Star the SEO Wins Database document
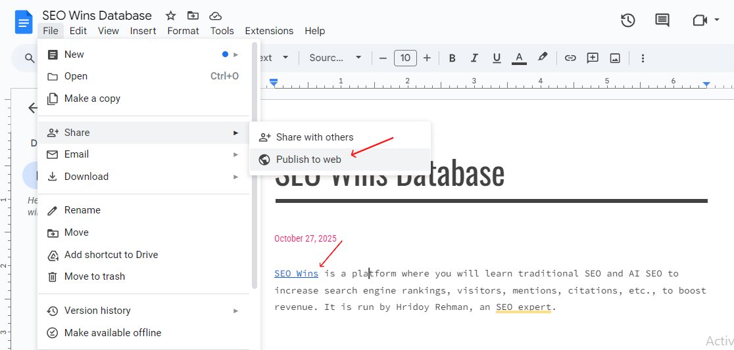 pyautogui.click(x=171, y=16)
